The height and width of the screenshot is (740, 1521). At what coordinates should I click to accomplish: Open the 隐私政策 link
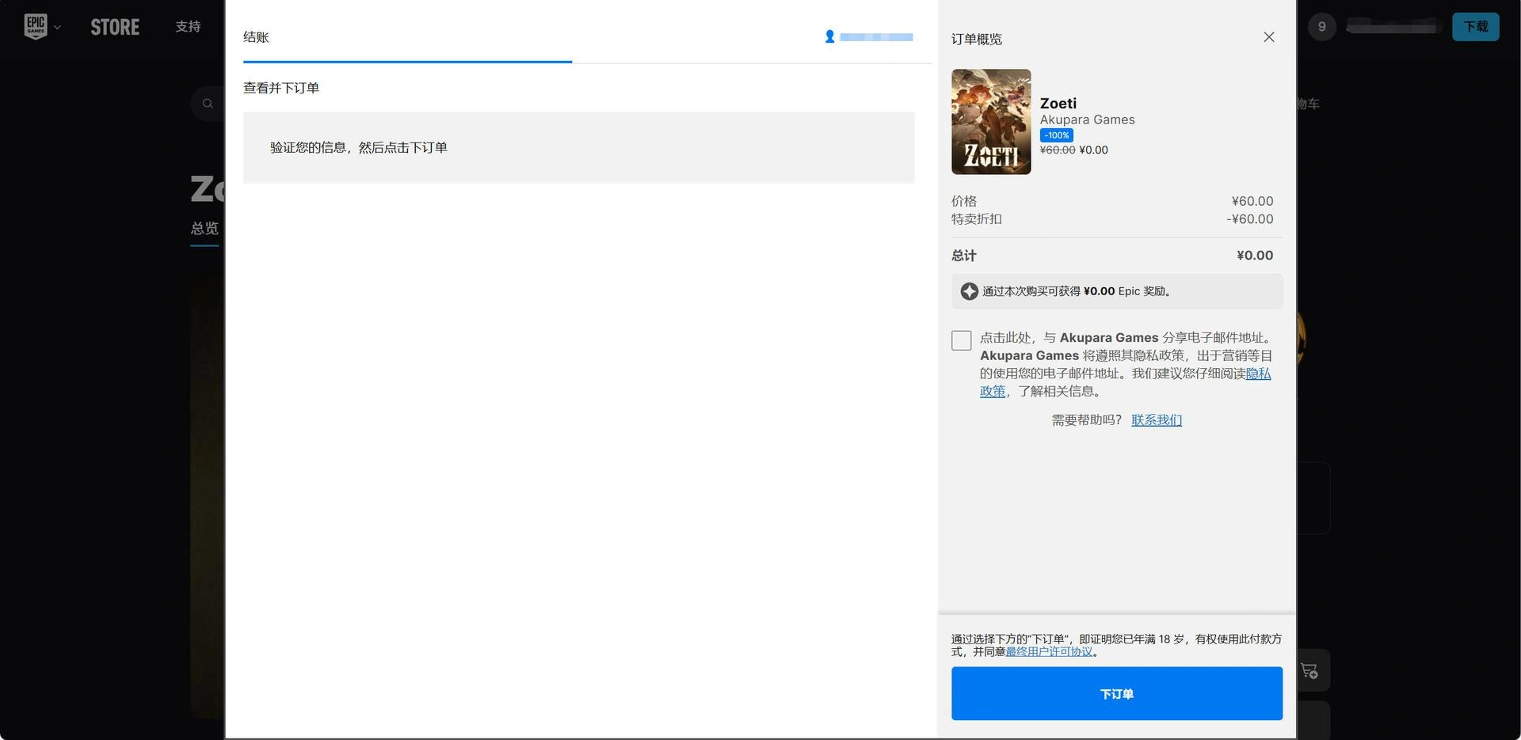[1257, 374]
